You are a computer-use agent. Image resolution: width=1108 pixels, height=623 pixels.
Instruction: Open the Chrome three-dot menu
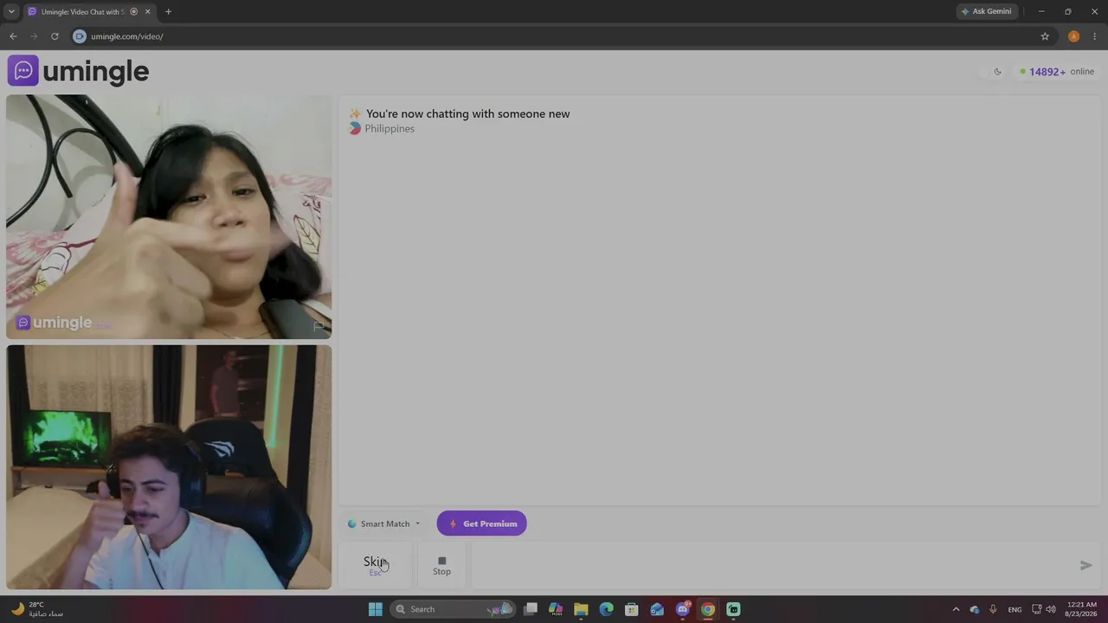(x=1095, y=36)
